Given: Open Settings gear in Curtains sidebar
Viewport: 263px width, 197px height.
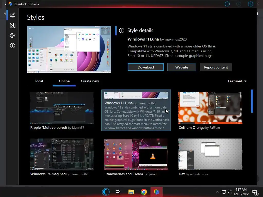Looking at the screenshot, I should click(13, 35).
